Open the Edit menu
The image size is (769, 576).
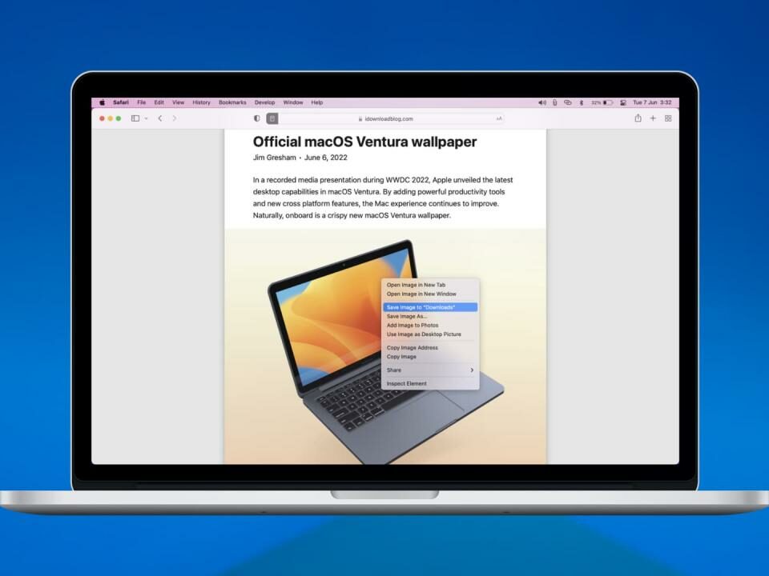pos(159,102)
